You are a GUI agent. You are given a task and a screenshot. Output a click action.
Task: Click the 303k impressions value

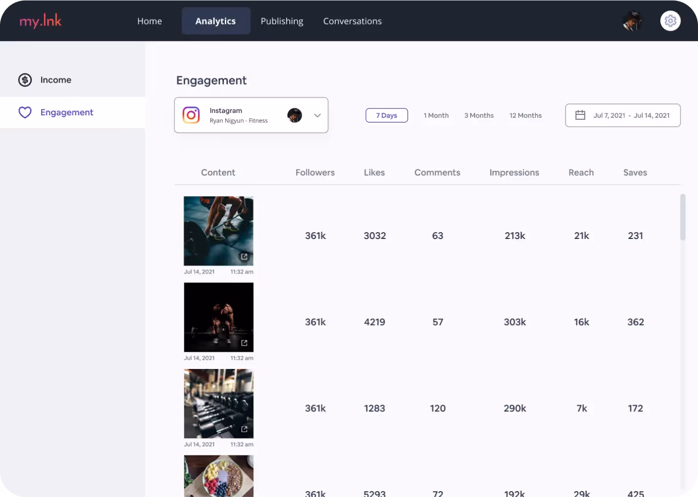515,322
